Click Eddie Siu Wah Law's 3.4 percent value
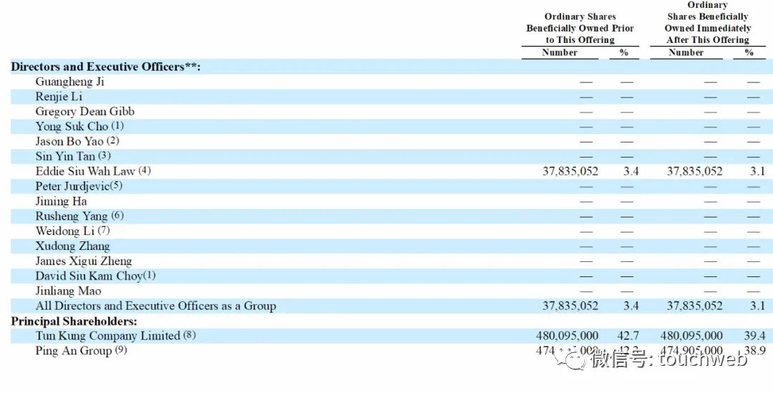 coord(631,171)
